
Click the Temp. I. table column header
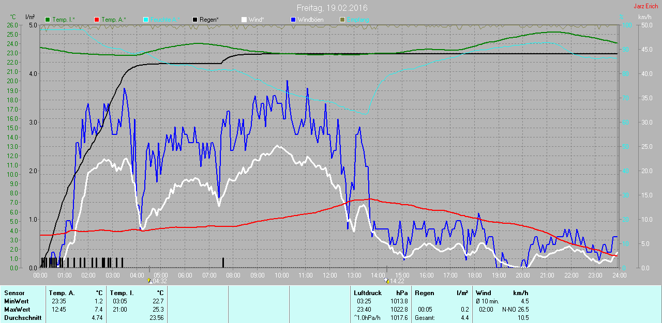point(122,293)
